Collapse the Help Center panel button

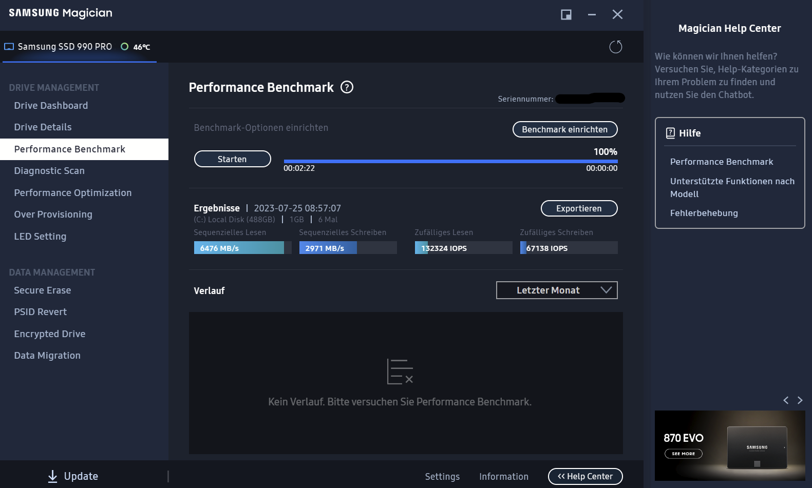(x=585, y=476)
